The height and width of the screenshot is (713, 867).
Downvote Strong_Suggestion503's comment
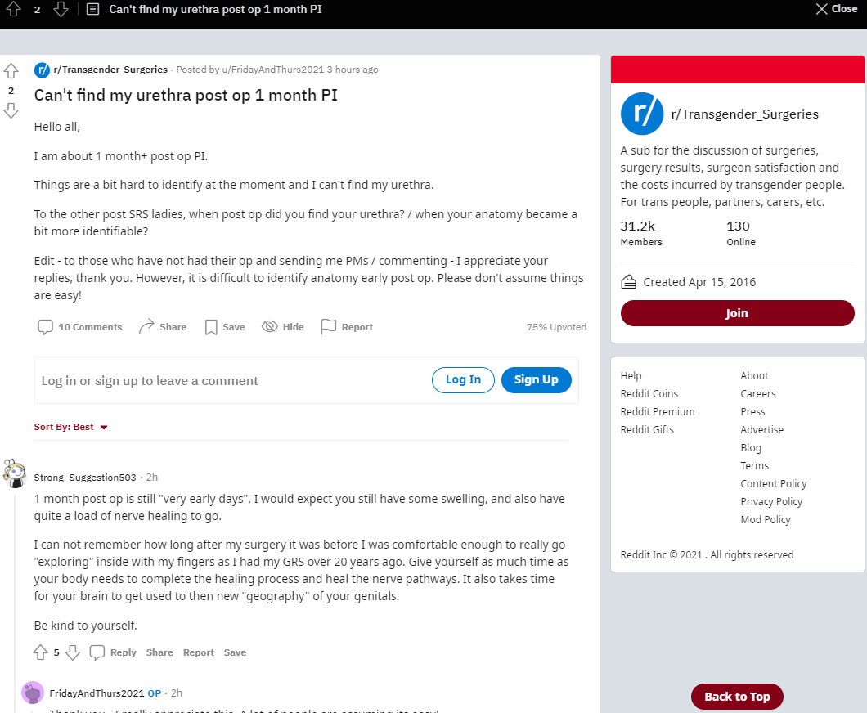(73, 652)
